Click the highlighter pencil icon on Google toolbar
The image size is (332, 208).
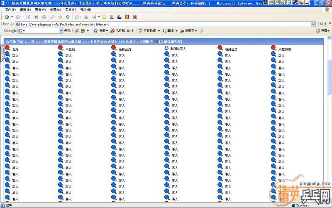(x=201, y=31)
